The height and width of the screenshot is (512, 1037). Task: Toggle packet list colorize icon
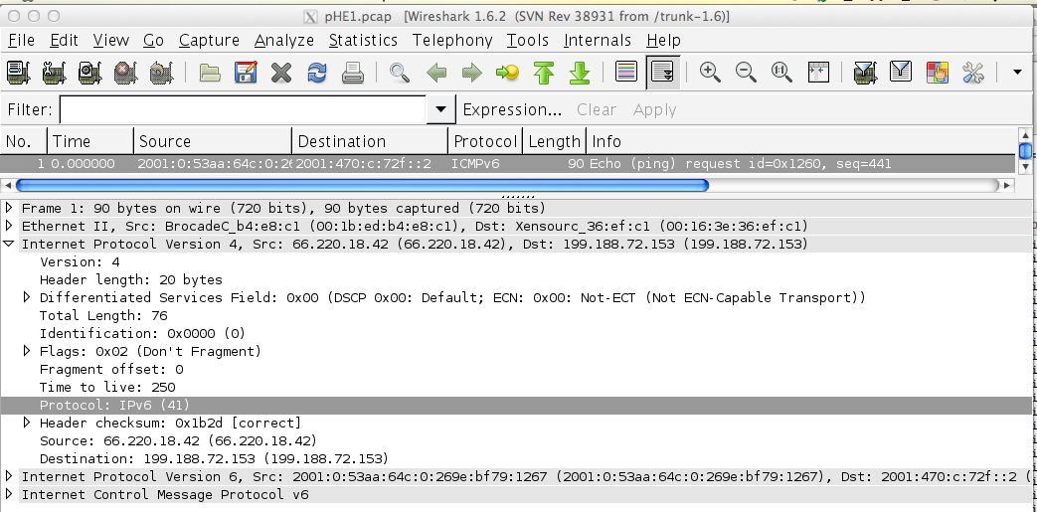[x=625, y=72]
